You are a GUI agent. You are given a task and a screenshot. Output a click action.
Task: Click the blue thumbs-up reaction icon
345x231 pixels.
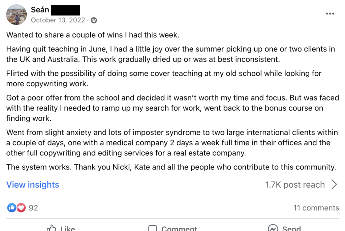(x=12, y=207)
